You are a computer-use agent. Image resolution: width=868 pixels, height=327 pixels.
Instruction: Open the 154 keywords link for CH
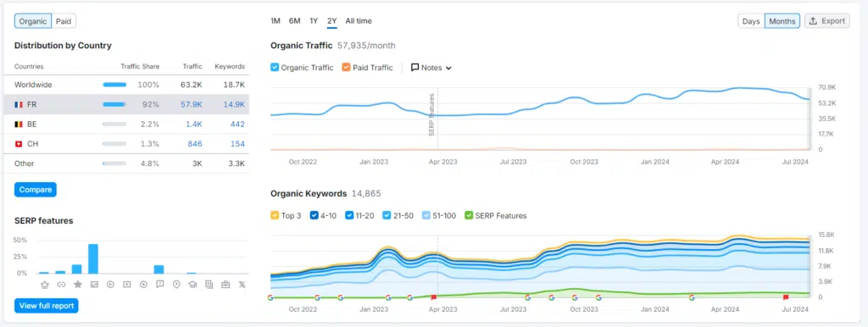(x=237, y=144)
